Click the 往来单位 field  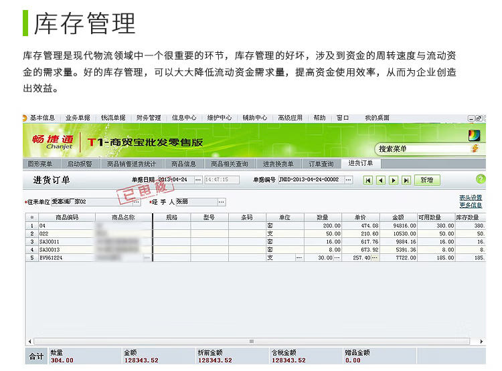(x=92, y=202)
